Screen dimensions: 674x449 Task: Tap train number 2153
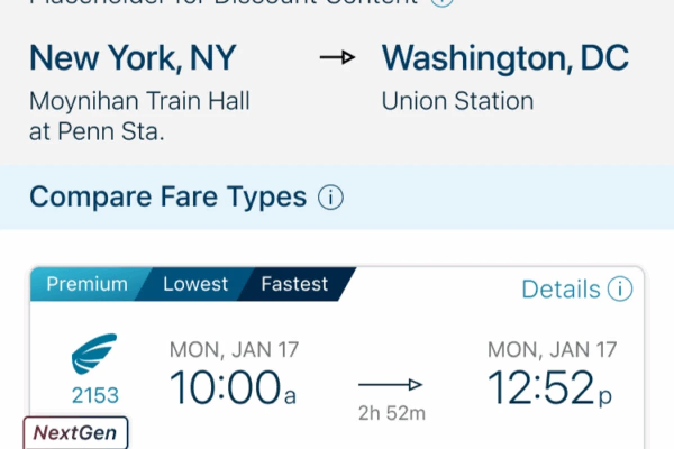[x=95, y=396]
